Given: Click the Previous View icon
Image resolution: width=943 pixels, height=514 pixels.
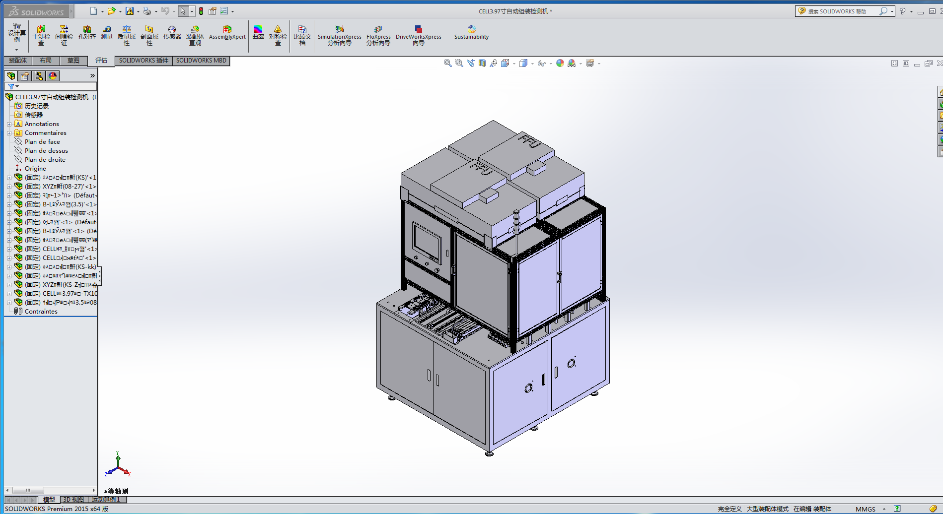Looking at the screenshot, I should click(470, 63).
